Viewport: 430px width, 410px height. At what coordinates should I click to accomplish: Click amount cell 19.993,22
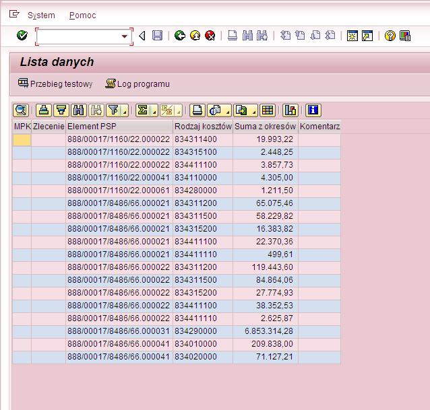pos(266,139)
